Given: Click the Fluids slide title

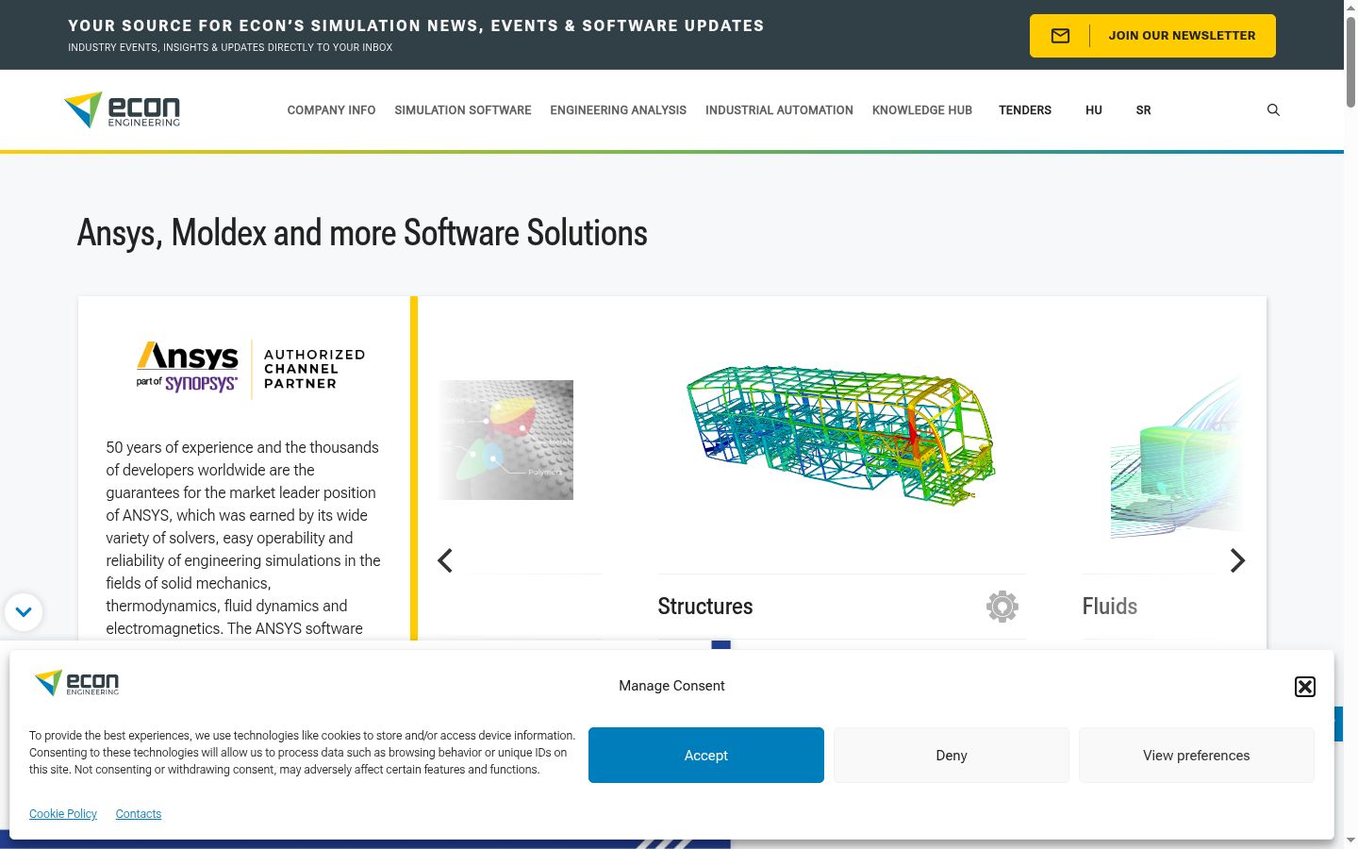Looking at the screenshot, I should point(1110,607).
